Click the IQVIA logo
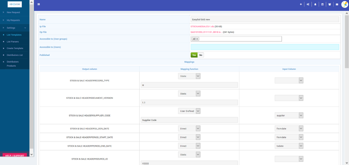The width and height of the screenshot is (349, 165). click(x=15, y=4)
